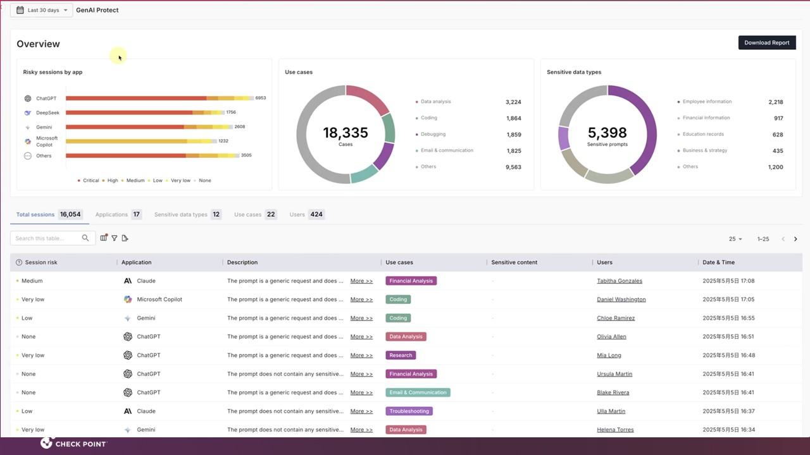
Task: Click date 2025年5月5日 17:08 cell
Action: (728, 281)
